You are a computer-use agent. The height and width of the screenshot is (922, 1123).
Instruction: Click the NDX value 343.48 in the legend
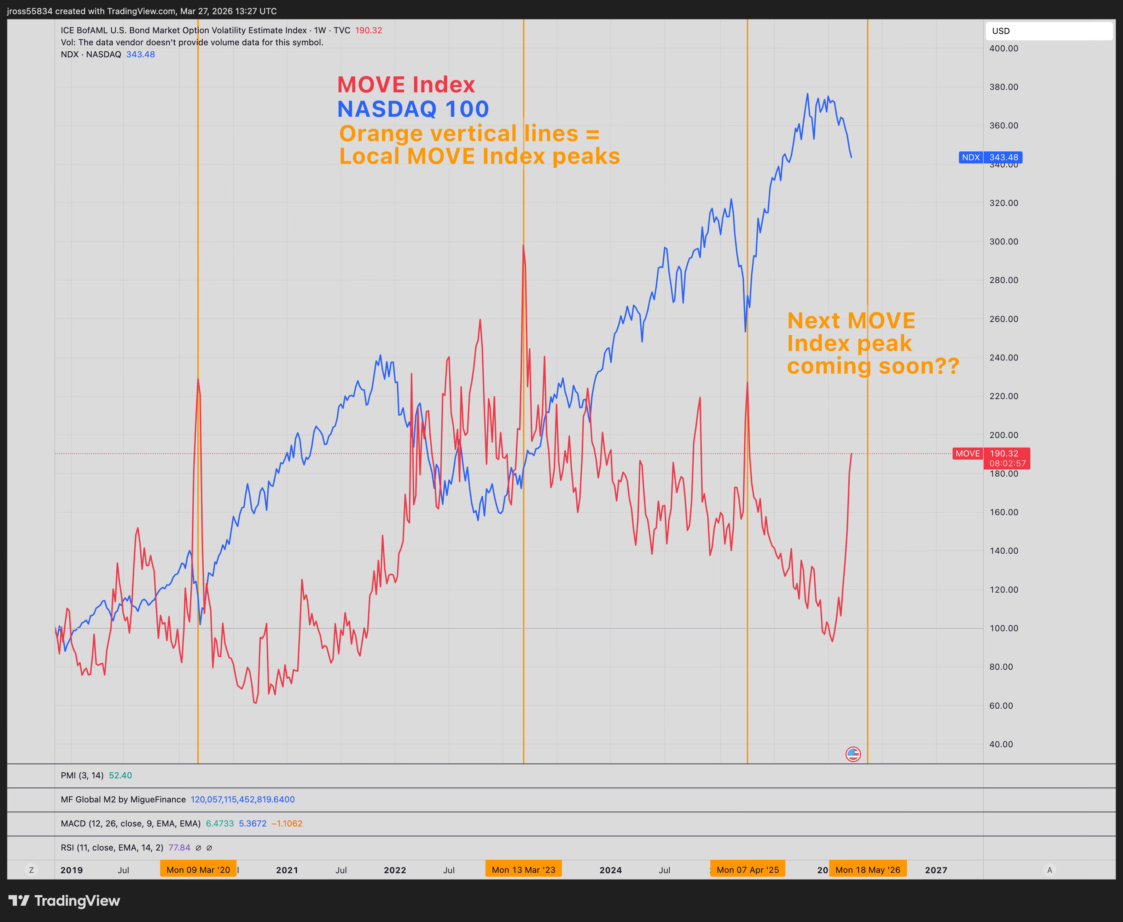point(140,54)
